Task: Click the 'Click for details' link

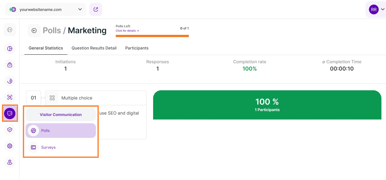Action: pos(127,31)
